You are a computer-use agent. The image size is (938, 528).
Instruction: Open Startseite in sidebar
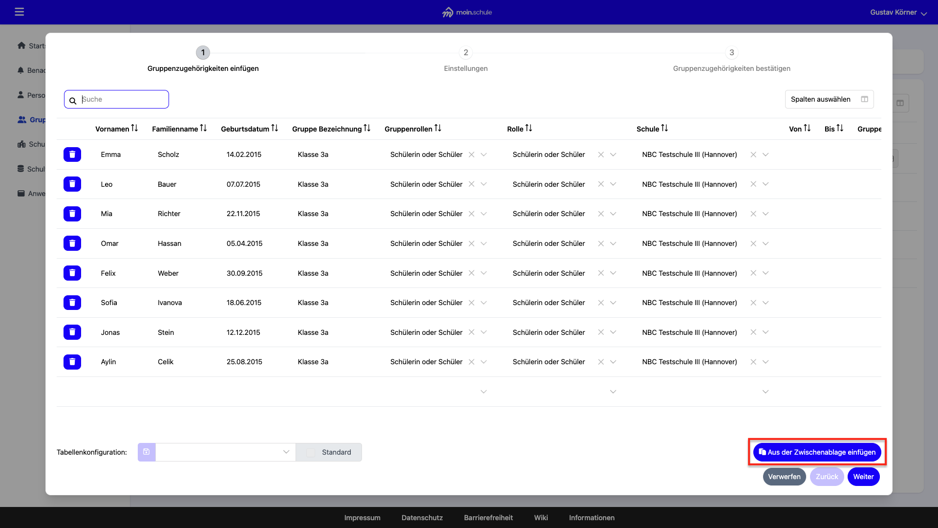[x=31, y=46]
